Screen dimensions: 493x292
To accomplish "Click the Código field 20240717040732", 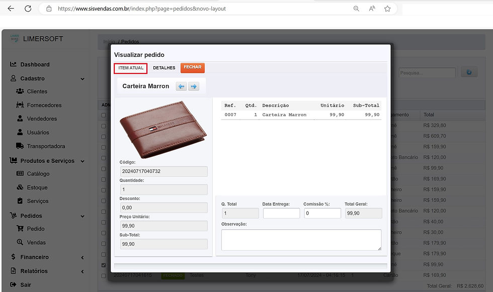I will pos(164,171).
